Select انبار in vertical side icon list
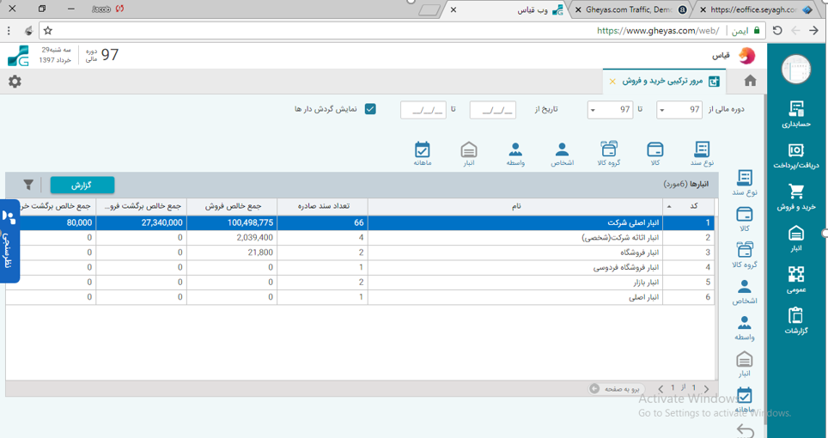Viewport: 828px width, 438px height. click(744, 365)
